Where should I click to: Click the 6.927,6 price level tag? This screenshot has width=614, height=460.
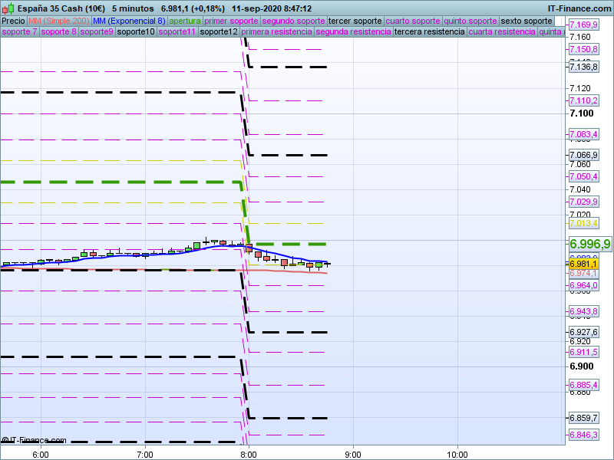point(583,332)
